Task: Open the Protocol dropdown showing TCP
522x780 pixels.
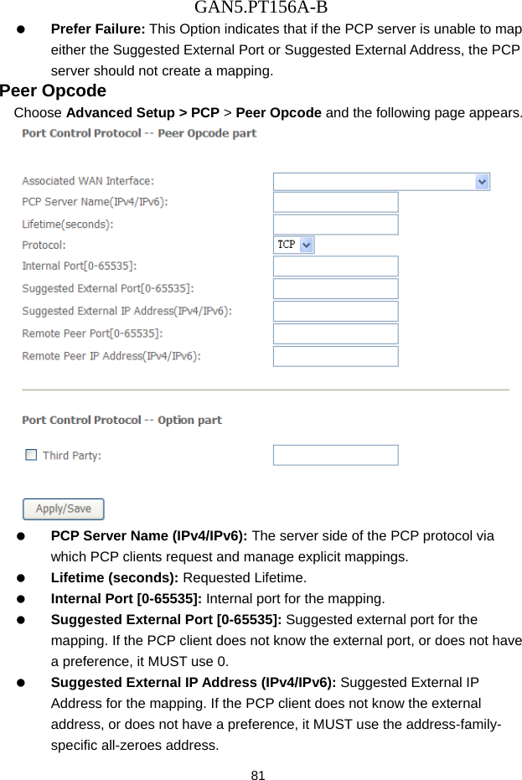Action: coord(293,245)
